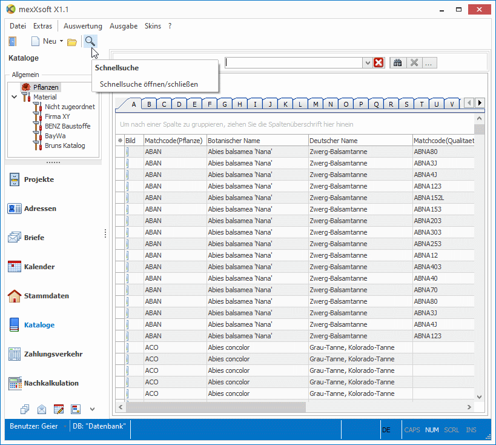Screen dimensions: 496x445
Task: Click the ABNA12 cell
Action: 443,255
